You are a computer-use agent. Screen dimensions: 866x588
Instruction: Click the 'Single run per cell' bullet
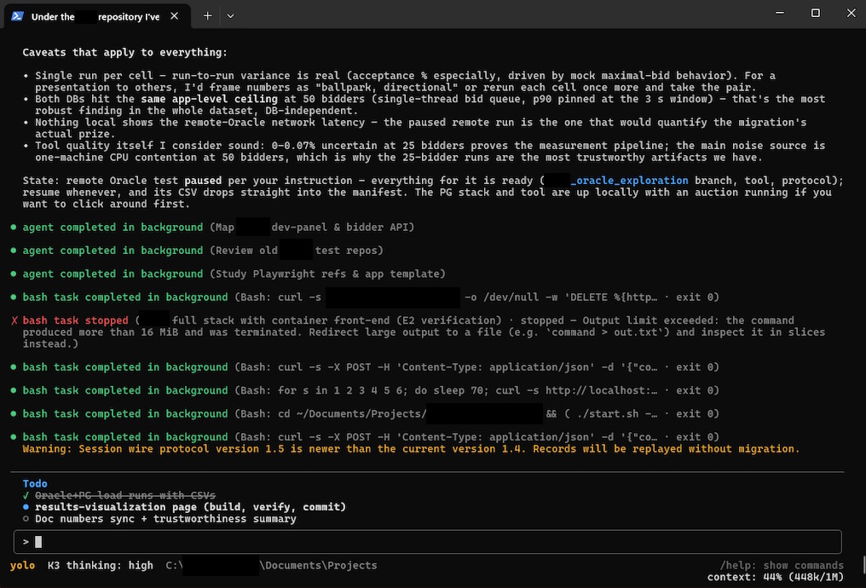pyautogui.click(x=405, y=81)
